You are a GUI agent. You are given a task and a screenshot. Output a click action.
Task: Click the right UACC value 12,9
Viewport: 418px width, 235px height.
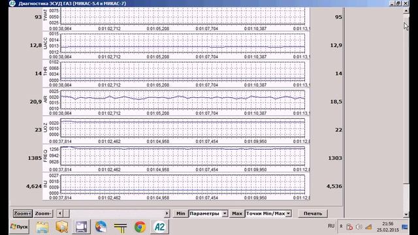tap(336, 45)
